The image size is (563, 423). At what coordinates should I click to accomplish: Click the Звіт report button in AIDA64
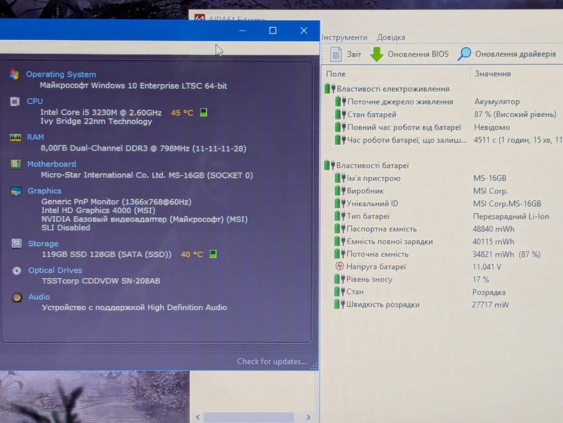click(x=346, y=54)
